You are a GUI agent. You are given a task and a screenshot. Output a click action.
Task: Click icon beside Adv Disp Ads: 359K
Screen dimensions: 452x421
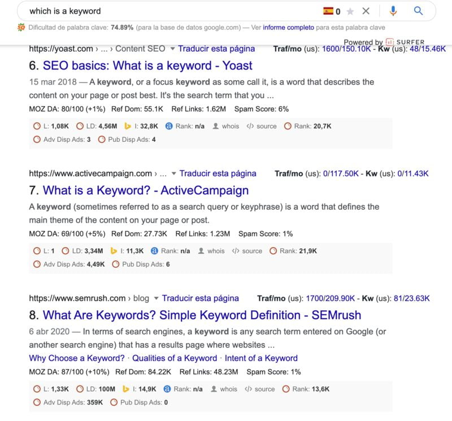(x=37, y=402)
